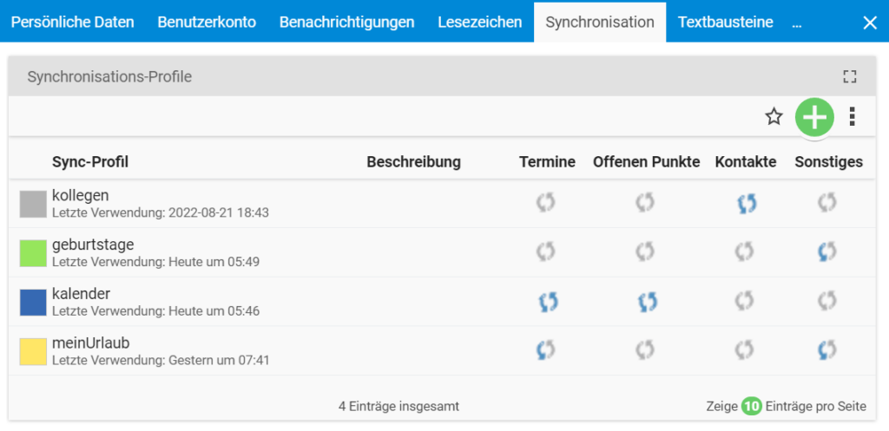
Task: Click the blue color swatch of kalender
Action: (33, 303)
